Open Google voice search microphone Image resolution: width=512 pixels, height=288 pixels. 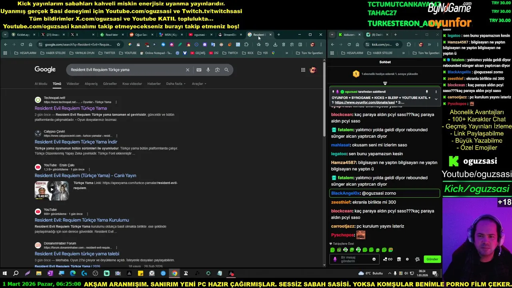coord(208,70)
